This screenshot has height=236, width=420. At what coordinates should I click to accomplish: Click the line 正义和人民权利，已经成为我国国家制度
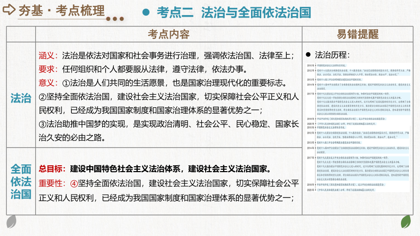166,198
